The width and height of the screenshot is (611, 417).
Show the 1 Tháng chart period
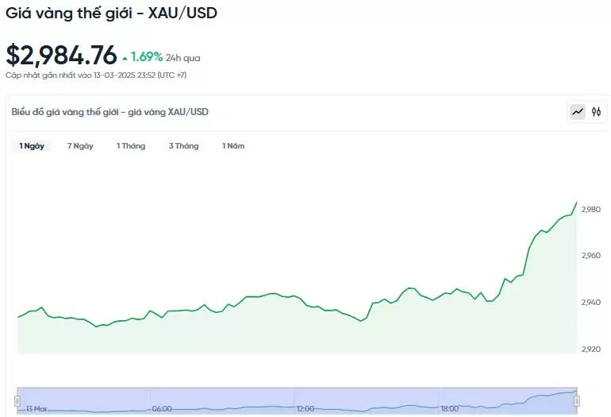[131, 146]
